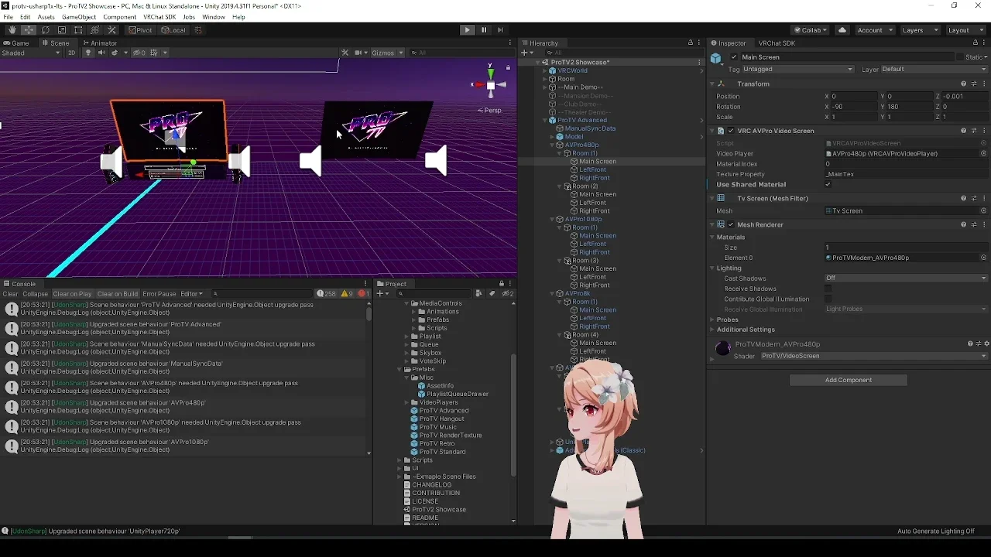Click the console Clear button
Screen dimensions: 991x557
(10, 294)
